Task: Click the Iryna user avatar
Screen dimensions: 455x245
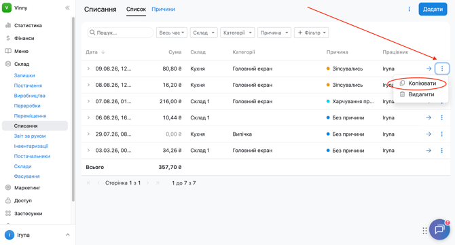Action: point(10,235)
